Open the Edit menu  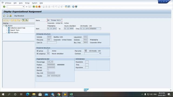(x=15, y=3)
